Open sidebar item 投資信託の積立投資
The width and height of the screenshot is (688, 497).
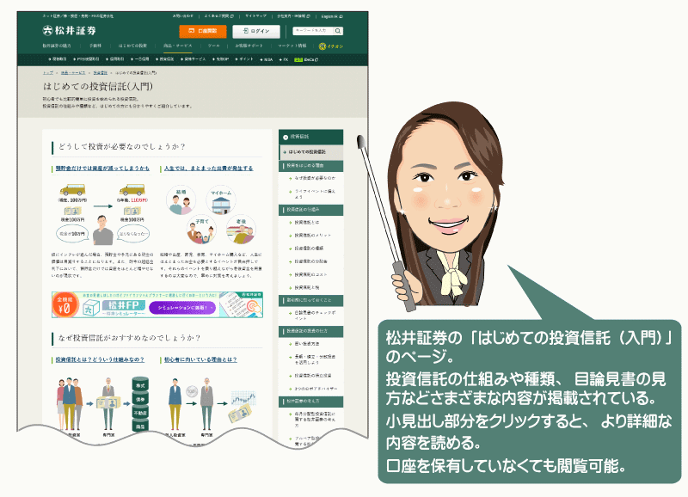[312, 376]
